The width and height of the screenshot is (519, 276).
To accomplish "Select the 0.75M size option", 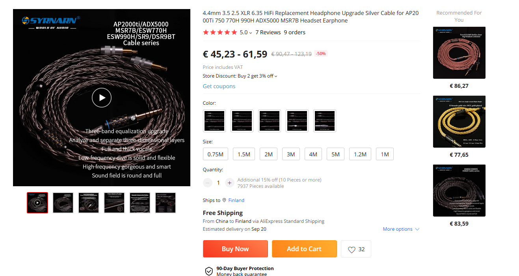I will pyautogui.click(x=216, y=154).
